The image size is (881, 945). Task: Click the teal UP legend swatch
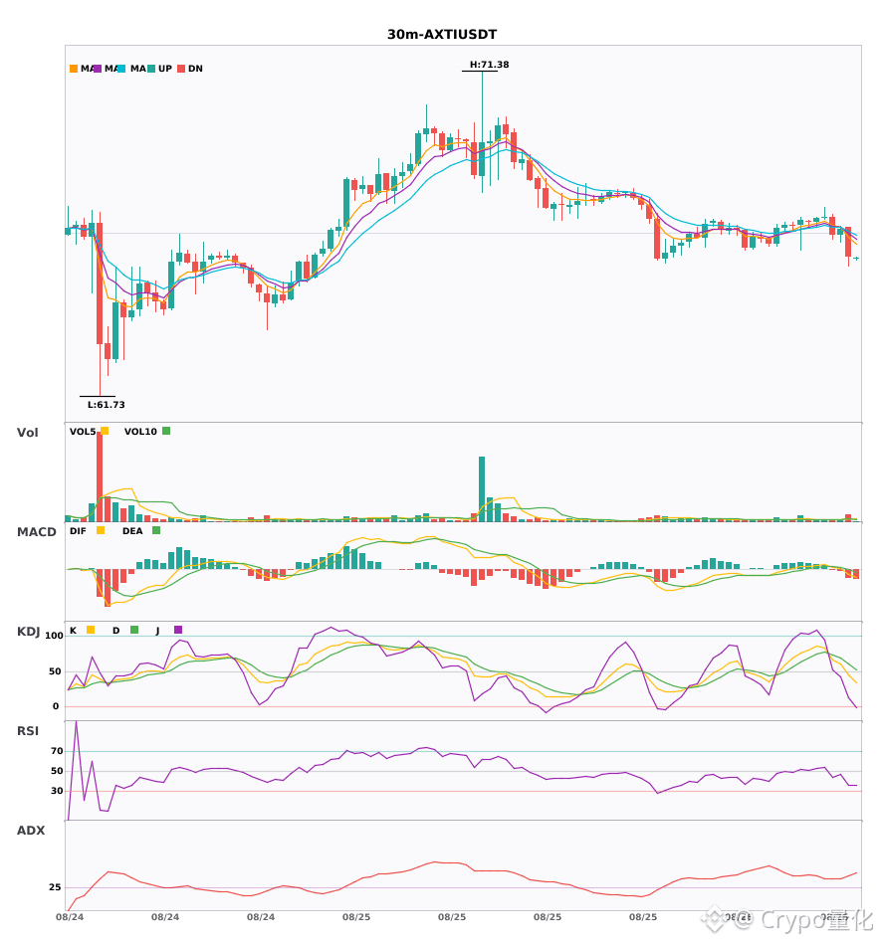coord(151,69)
